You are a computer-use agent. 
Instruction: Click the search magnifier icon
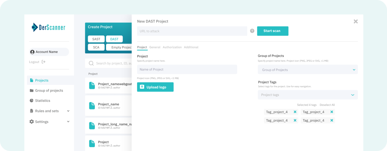tap(91, 63)
